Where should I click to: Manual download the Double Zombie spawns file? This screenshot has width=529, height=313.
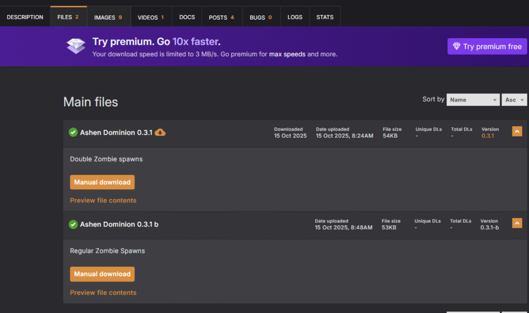pos(102,182)
